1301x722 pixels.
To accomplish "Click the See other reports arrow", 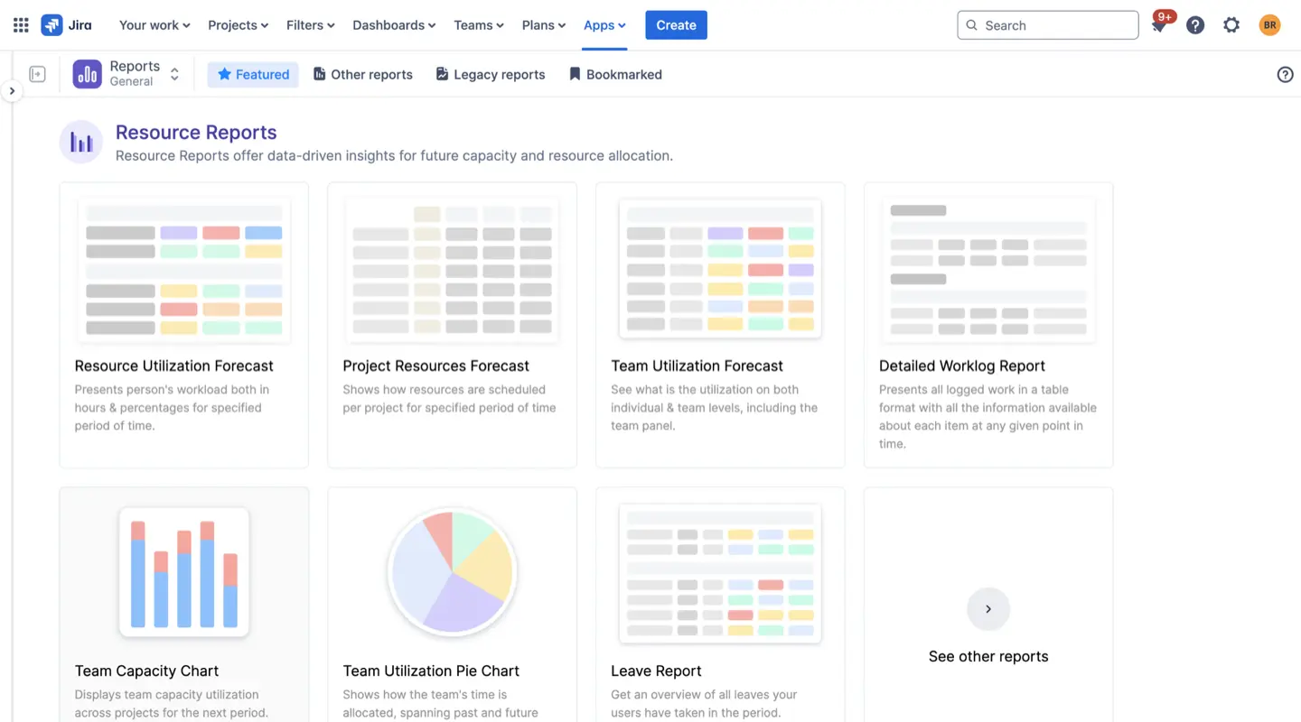I will coord(987,608).
